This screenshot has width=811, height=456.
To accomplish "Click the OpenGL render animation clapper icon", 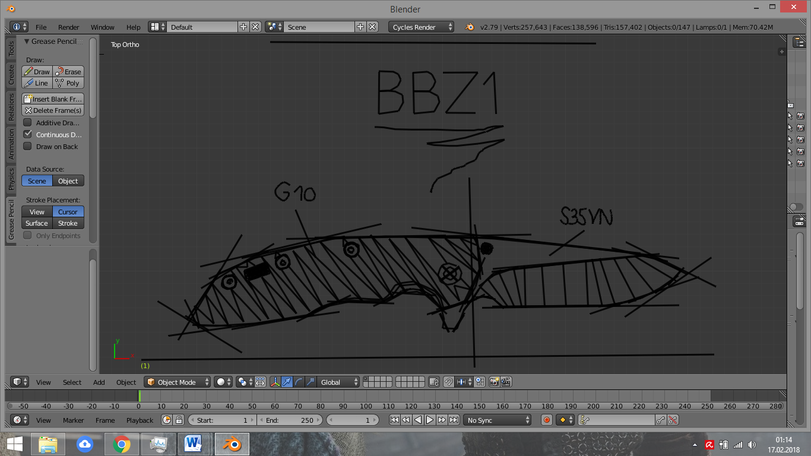I will coord(506,382).
